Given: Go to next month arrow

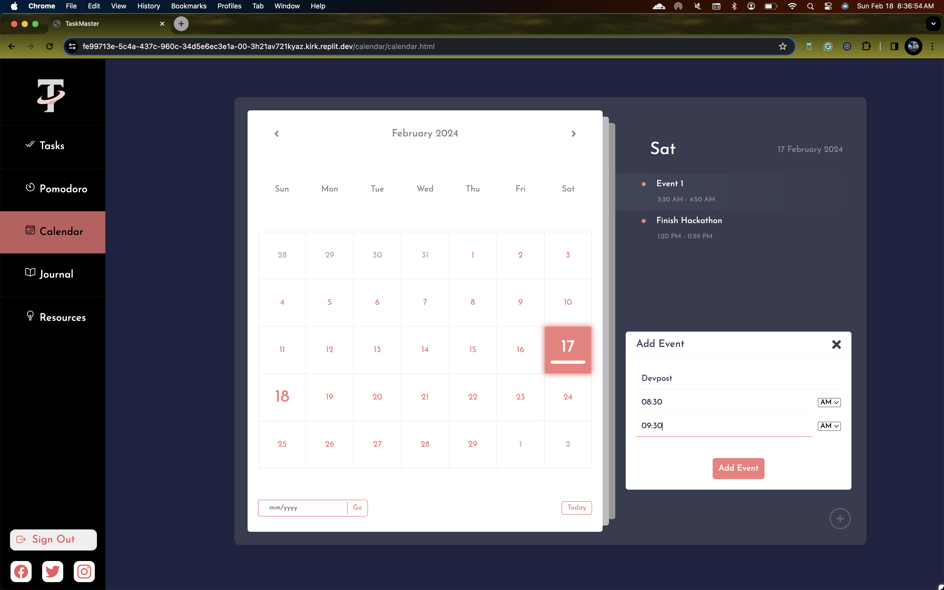Looking at the screenshot, I should [x=573, y=134].
